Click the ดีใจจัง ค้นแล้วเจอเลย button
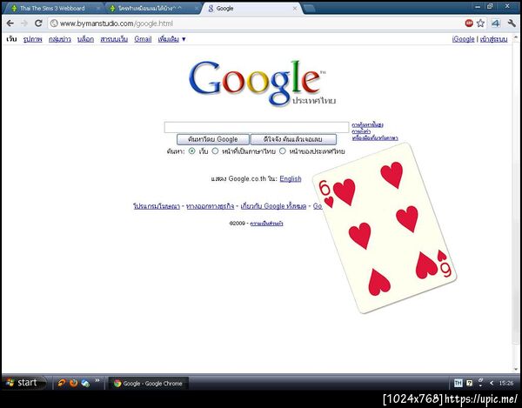 click(x=293, y=139)
